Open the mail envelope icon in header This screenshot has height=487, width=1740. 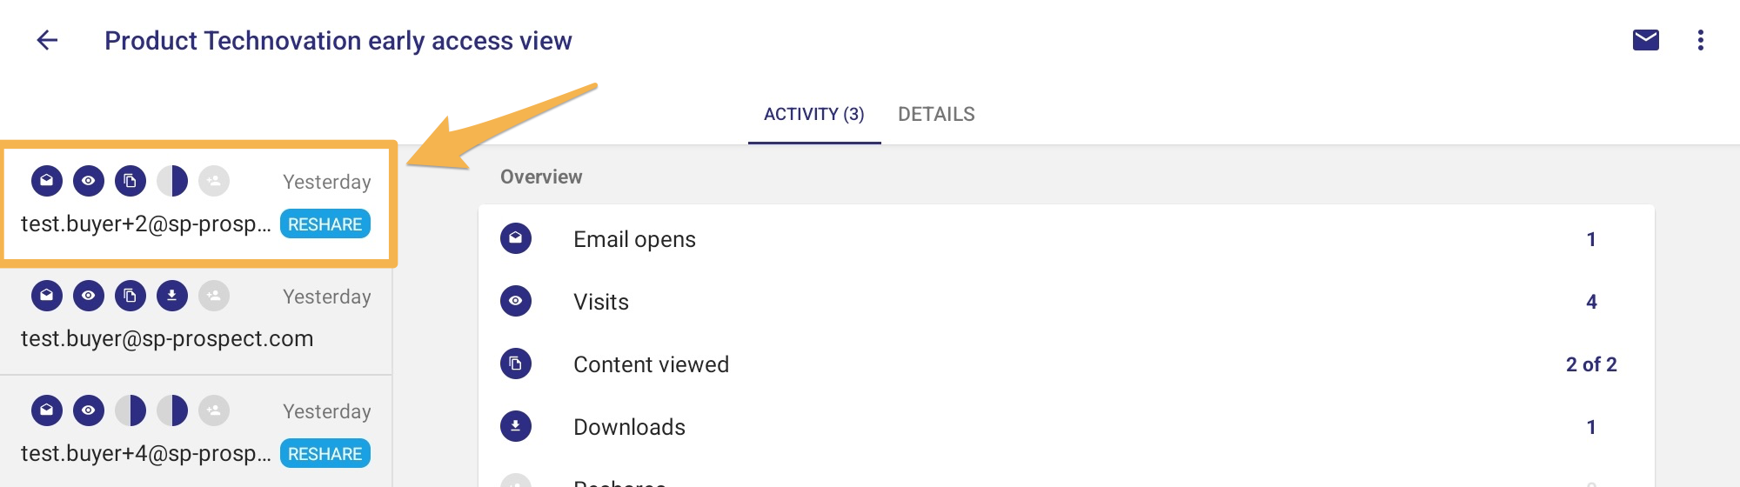point(1646,40)
